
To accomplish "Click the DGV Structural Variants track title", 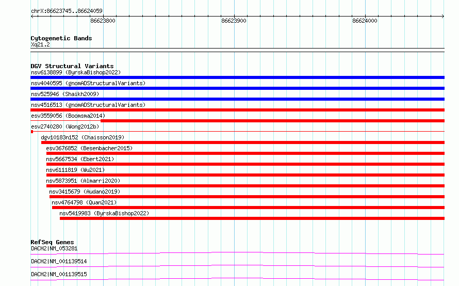I will (72, 66).
